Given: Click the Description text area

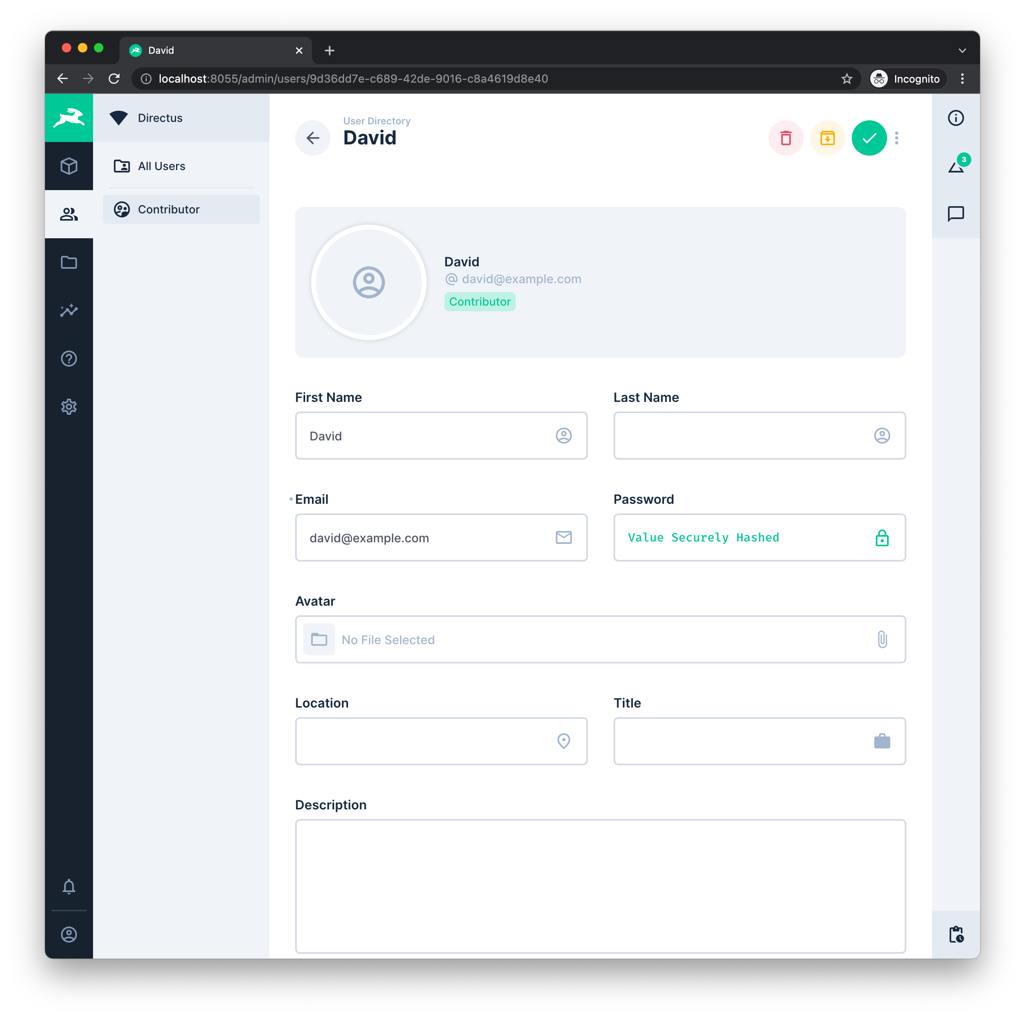Looking at the screenshot, I should pyautogui.click(x=600, y=886).
